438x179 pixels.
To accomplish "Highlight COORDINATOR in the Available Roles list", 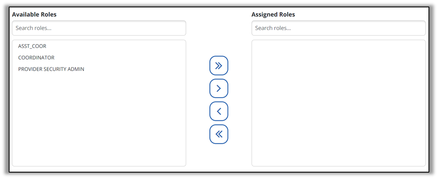I will click(x=36, y=58).
